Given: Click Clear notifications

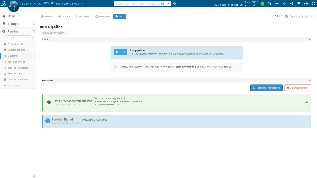Looking at the screenshot, I should coord(298,88).
